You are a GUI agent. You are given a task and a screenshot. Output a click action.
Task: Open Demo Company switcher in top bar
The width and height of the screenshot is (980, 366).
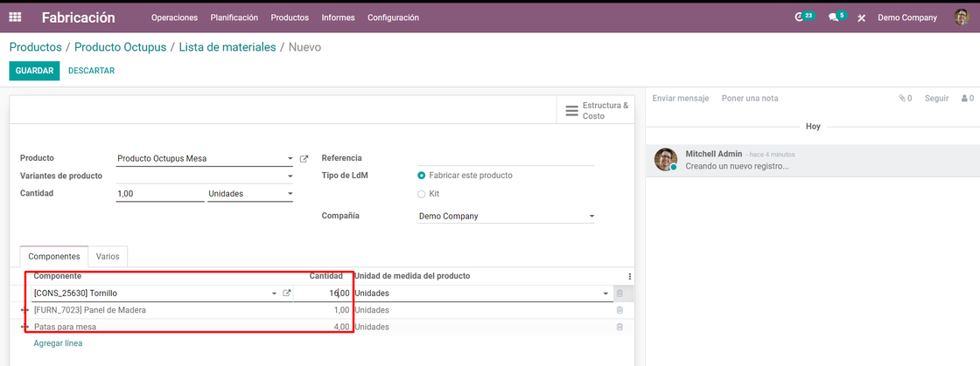906,17
